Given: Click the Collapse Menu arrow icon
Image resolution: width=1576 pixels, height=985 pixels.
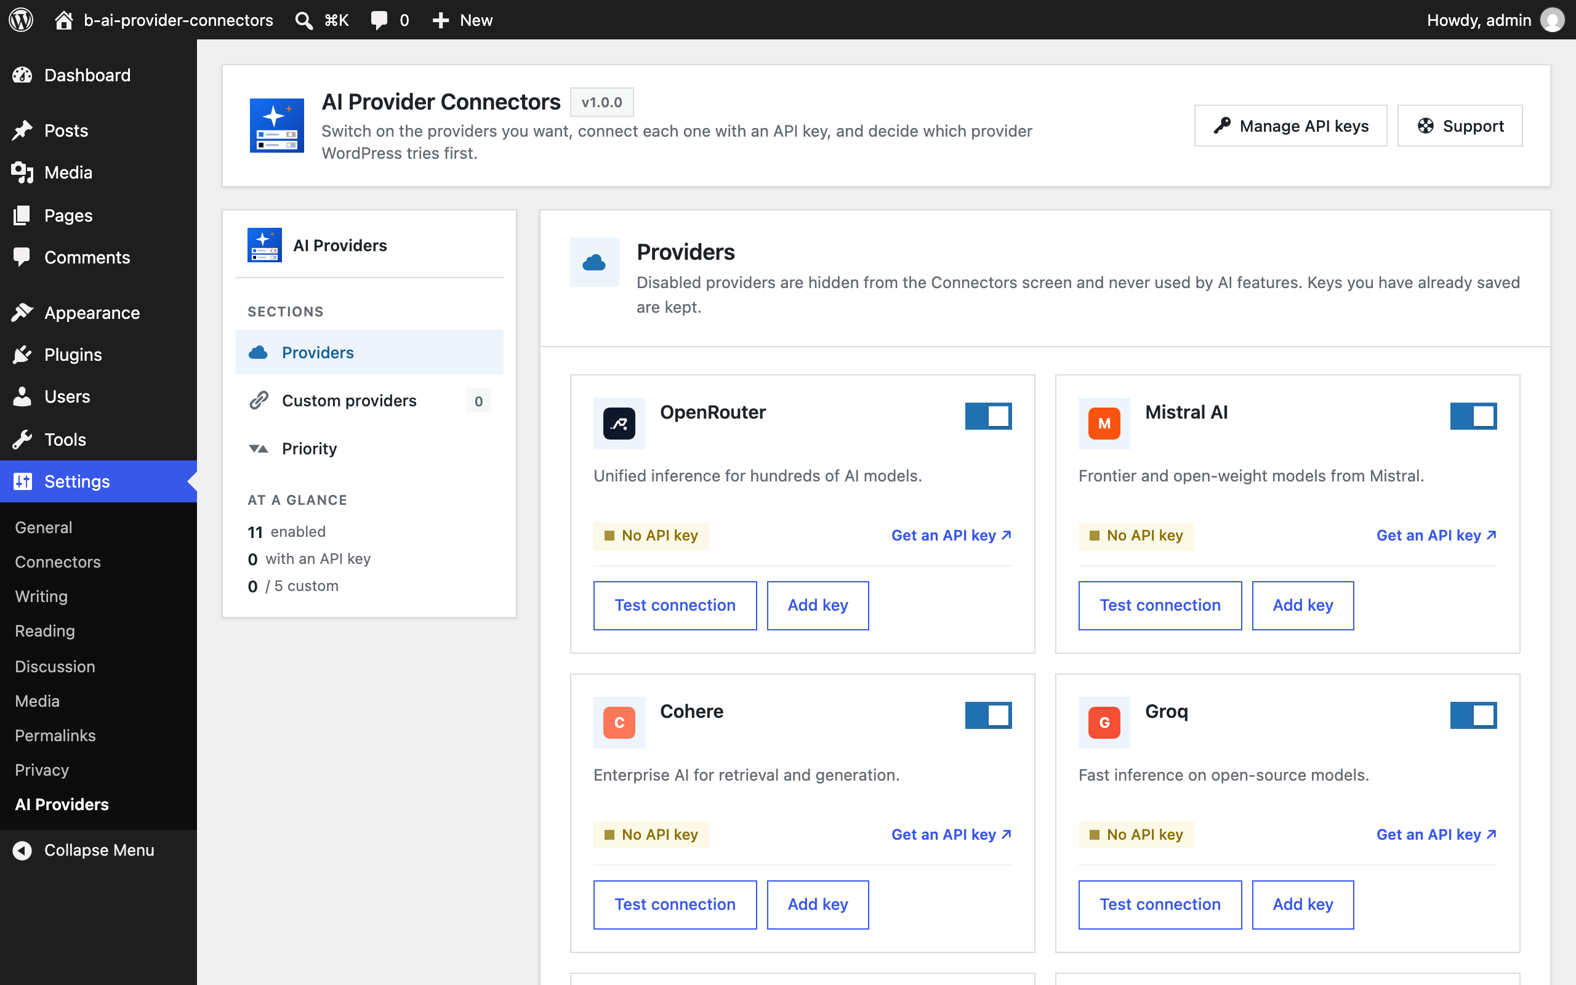Looking at the screenshot, I should pyautogui.click(x=22, y=850).
